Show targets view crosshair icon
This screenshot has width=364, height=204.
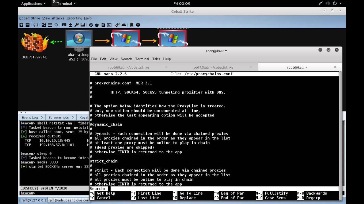(56, 25)
